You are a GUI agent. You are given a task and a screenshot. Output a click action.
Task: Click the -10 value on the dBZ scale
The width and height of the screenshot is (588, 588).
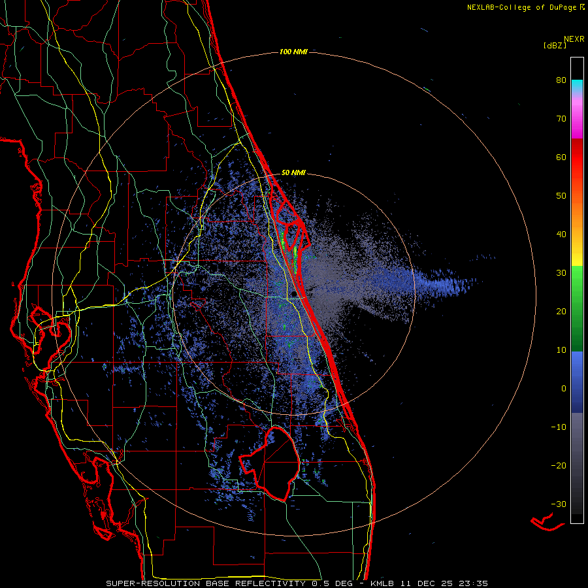pyautogui.click(x=559, y=427)
